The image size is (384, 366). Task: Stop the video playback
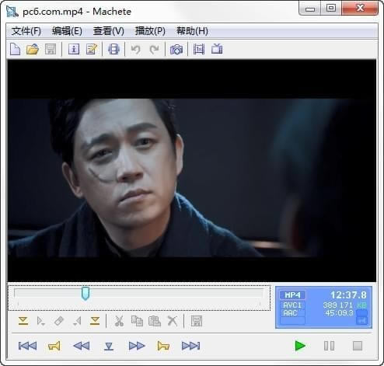358,346
